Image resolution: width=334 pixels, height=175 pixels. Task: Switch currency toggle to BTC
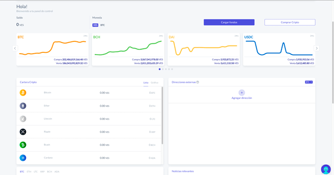click(x=103, y=25)
